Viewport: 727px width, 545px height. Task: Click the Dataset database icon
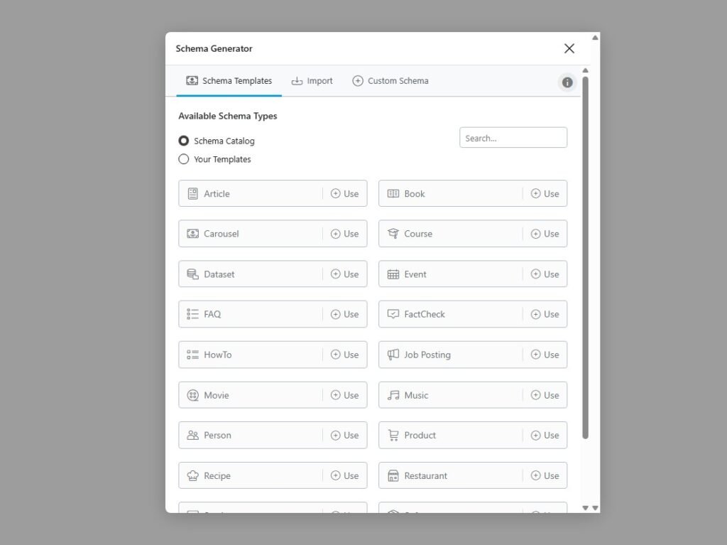coord(192,274)
